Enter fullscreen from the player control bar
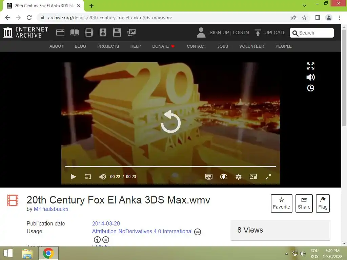This screenshot has width=347, height=260. [x=268, y=177]
